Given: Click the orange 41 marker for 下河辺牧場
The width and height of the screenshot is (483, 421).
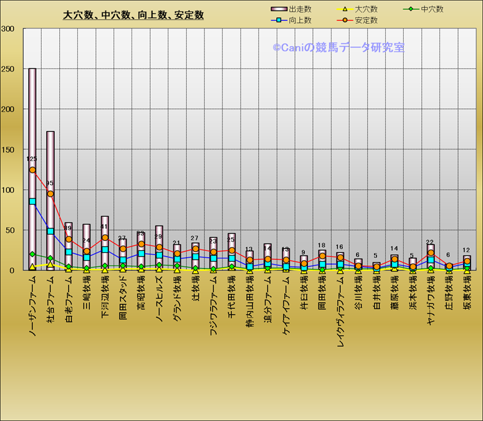Looking at the screenshot, I should tap(105, 237).
